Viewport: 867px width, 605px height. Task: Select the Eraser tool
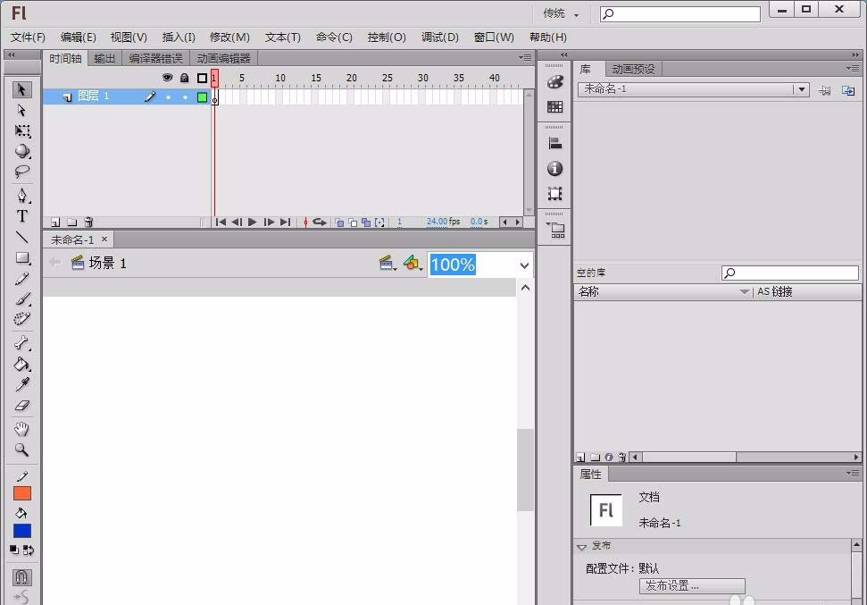coord(21,407)
